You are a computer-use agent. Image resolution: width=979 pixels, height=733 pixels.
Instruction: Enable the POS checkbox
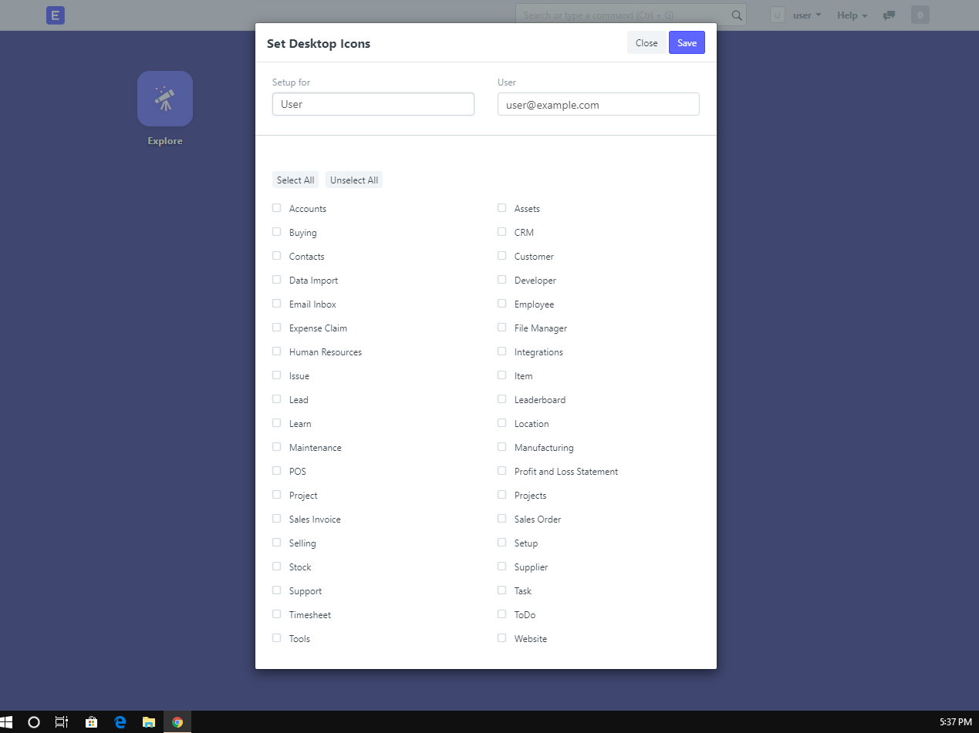(277, 471)
